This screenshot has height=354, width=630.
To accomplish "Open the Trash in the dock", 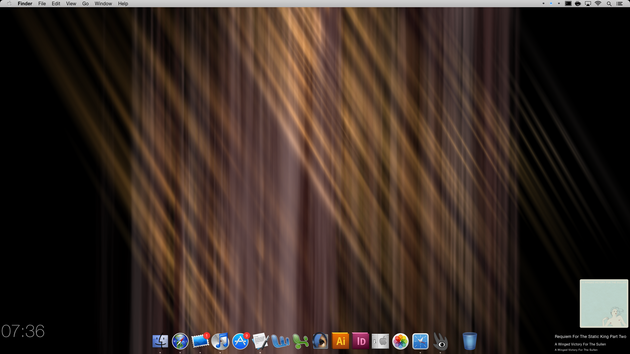I will 470,341.
